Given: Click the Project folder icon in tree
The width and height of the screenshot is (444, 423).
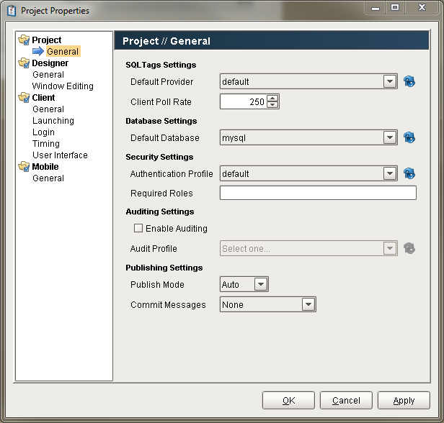Looking at the screenshot, I should (24, 40).
